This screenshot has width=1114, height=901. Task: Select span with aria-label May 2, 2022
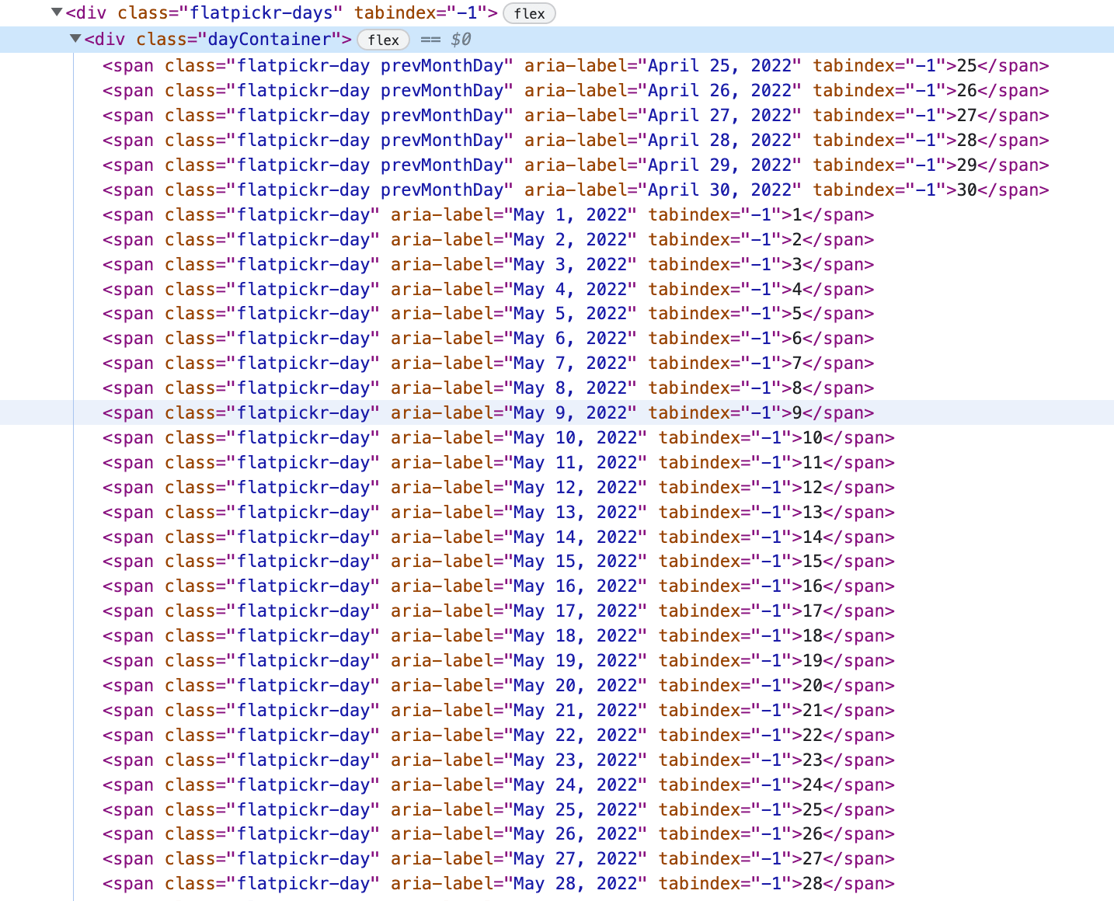coord(488,240)
